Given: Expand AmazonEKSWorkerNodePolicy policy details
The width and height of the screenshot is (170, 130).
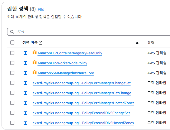Looking at the screenshot, I should point(25,63).
